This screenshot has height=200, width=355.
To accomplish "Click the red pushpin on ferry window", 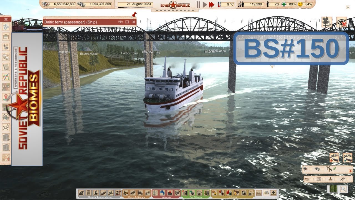I will point(135,14).
